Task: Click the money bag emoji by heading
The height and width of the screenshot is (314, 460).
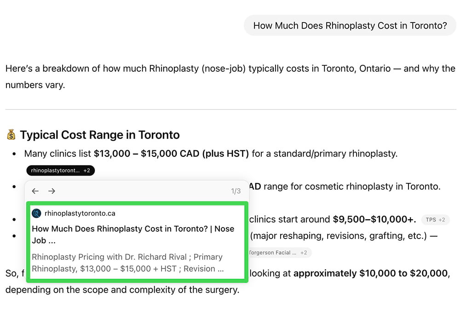Action: coord(11,135)
